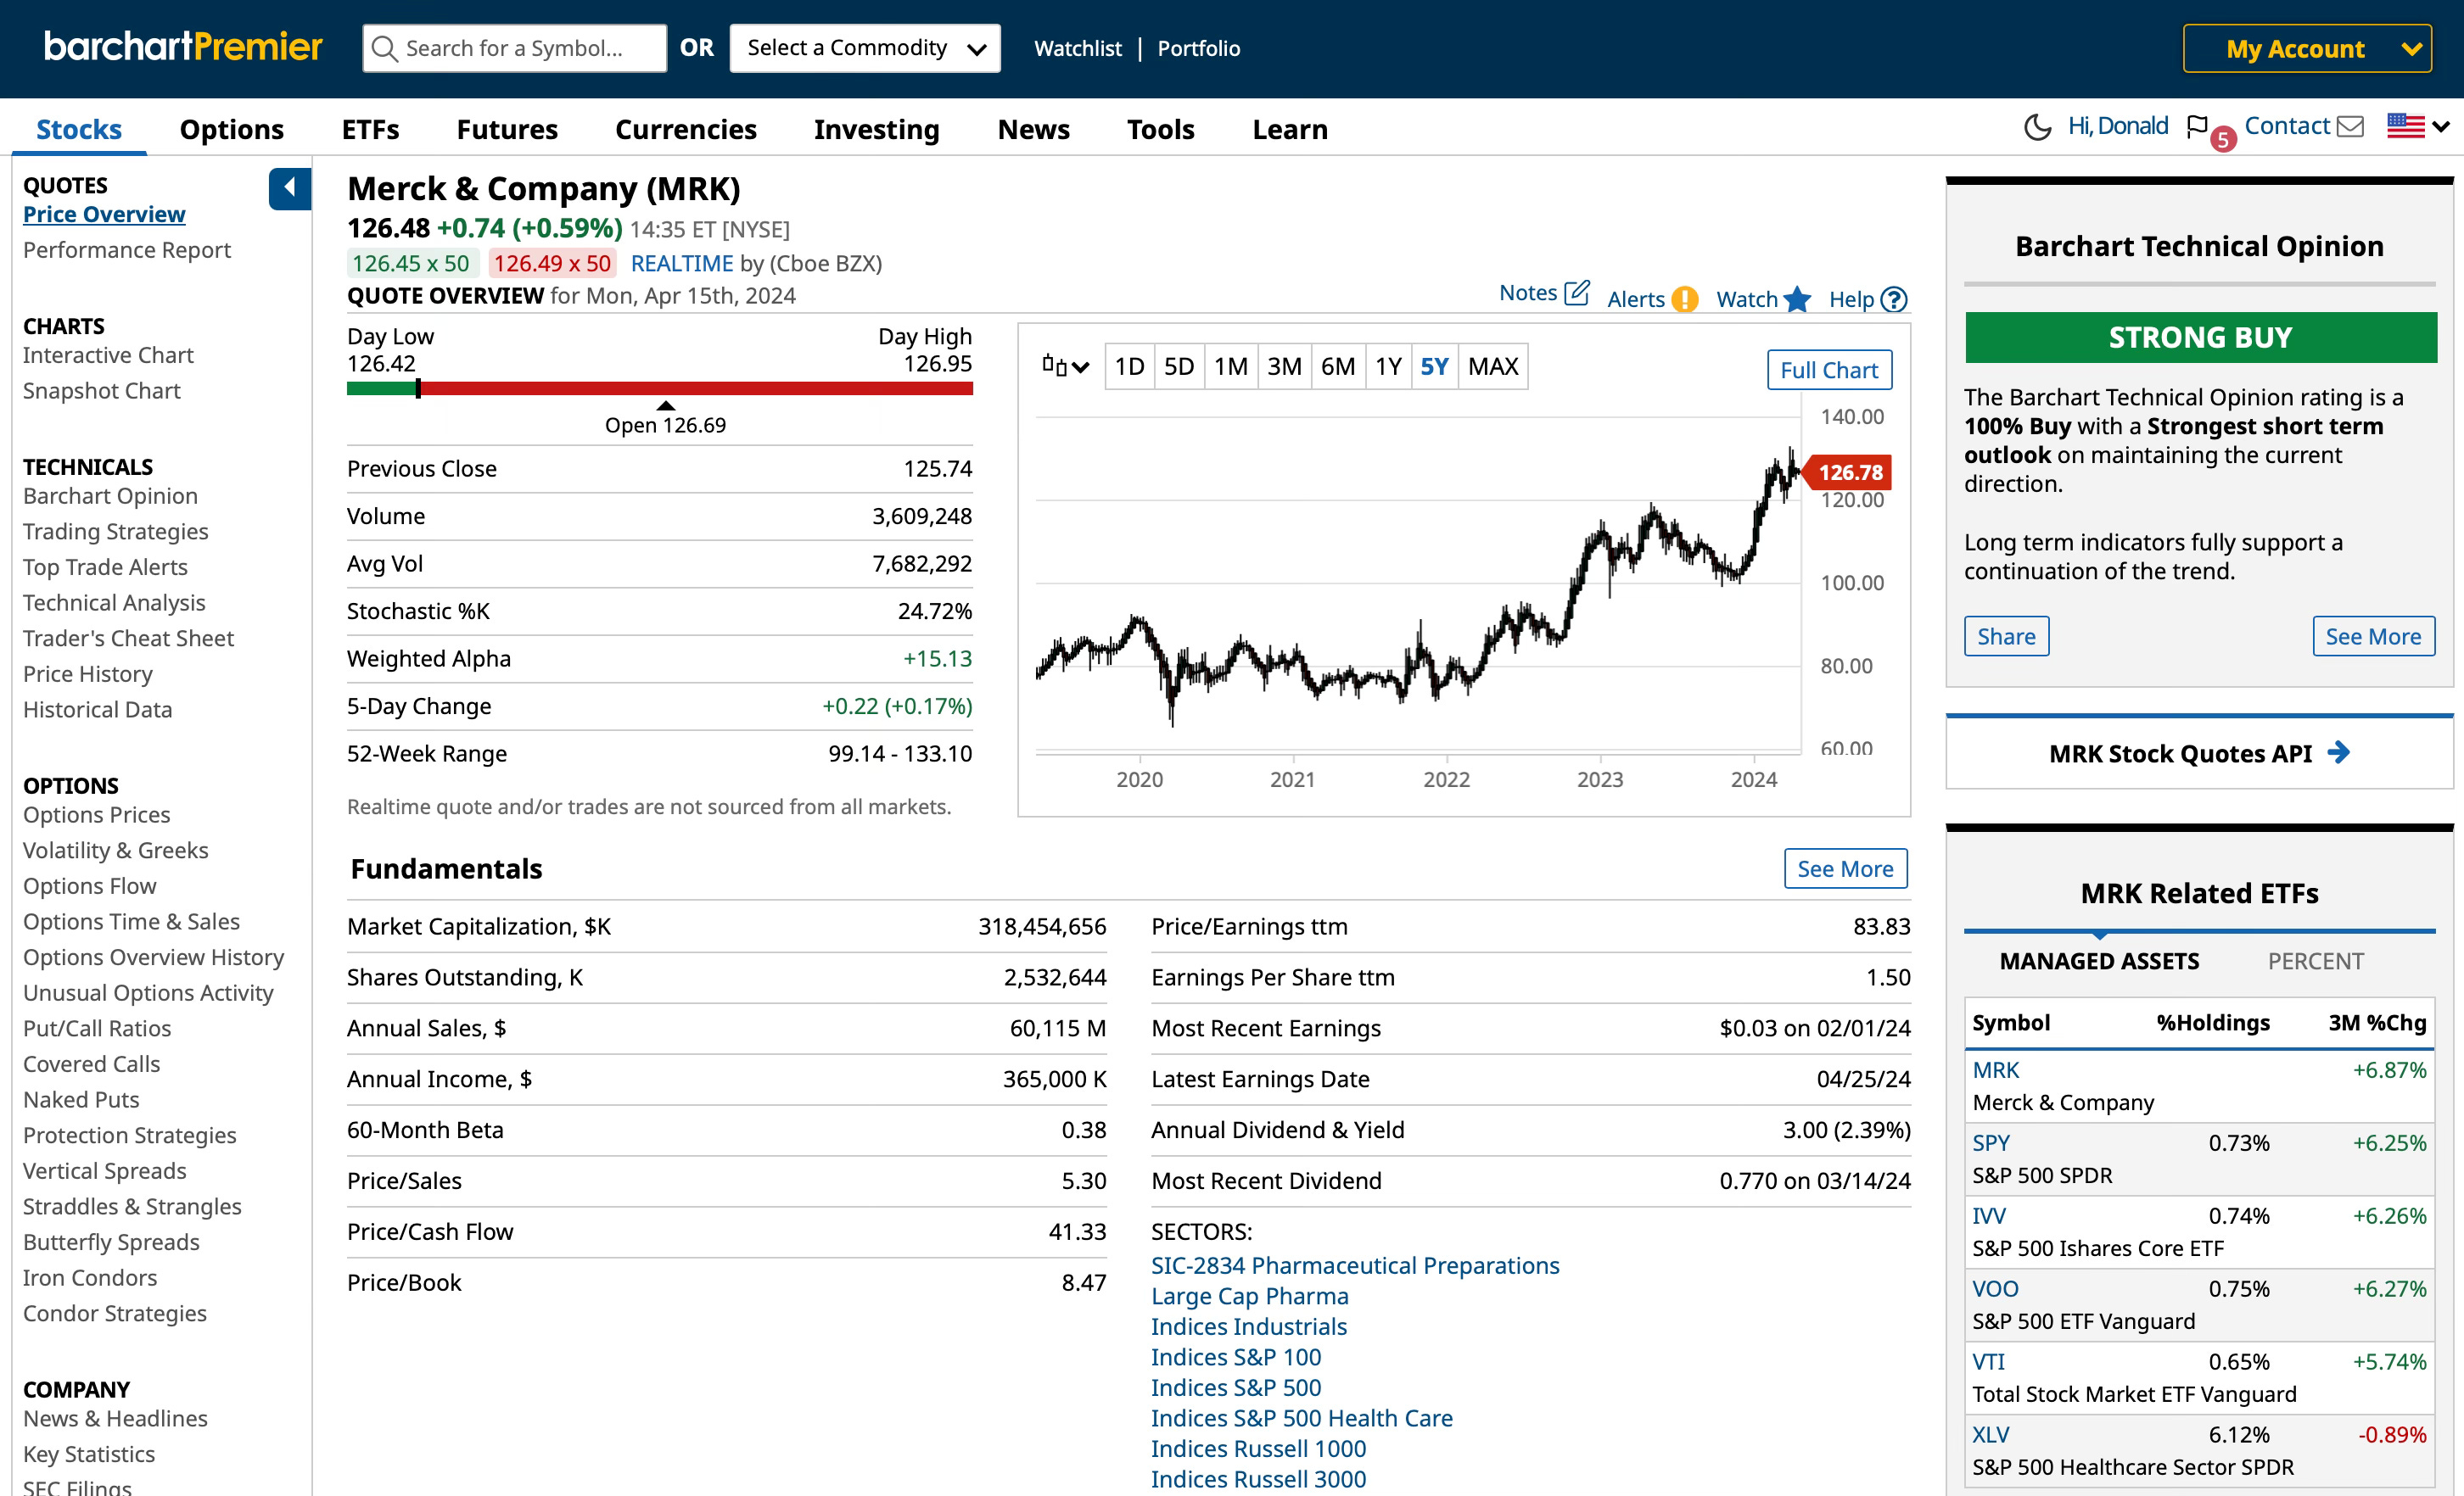The width and height of the screenshot is (2464, 1496).
Task: Select the 5Y chart period
Action: [x=1435, y=366]
